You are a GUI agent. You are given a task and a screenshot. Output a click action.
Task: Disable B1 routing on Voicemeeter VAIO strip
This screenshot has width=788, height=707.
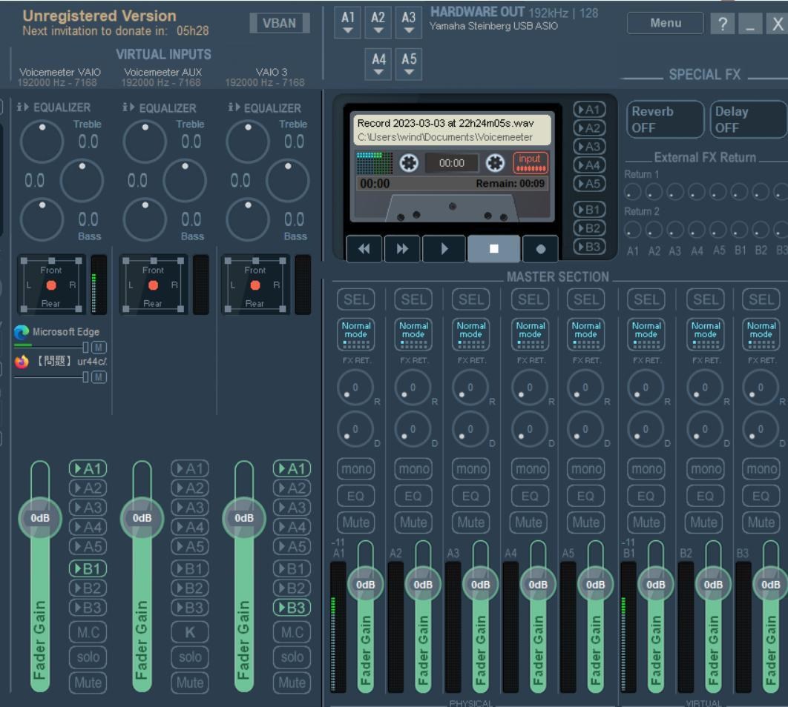tap(88, 568)
